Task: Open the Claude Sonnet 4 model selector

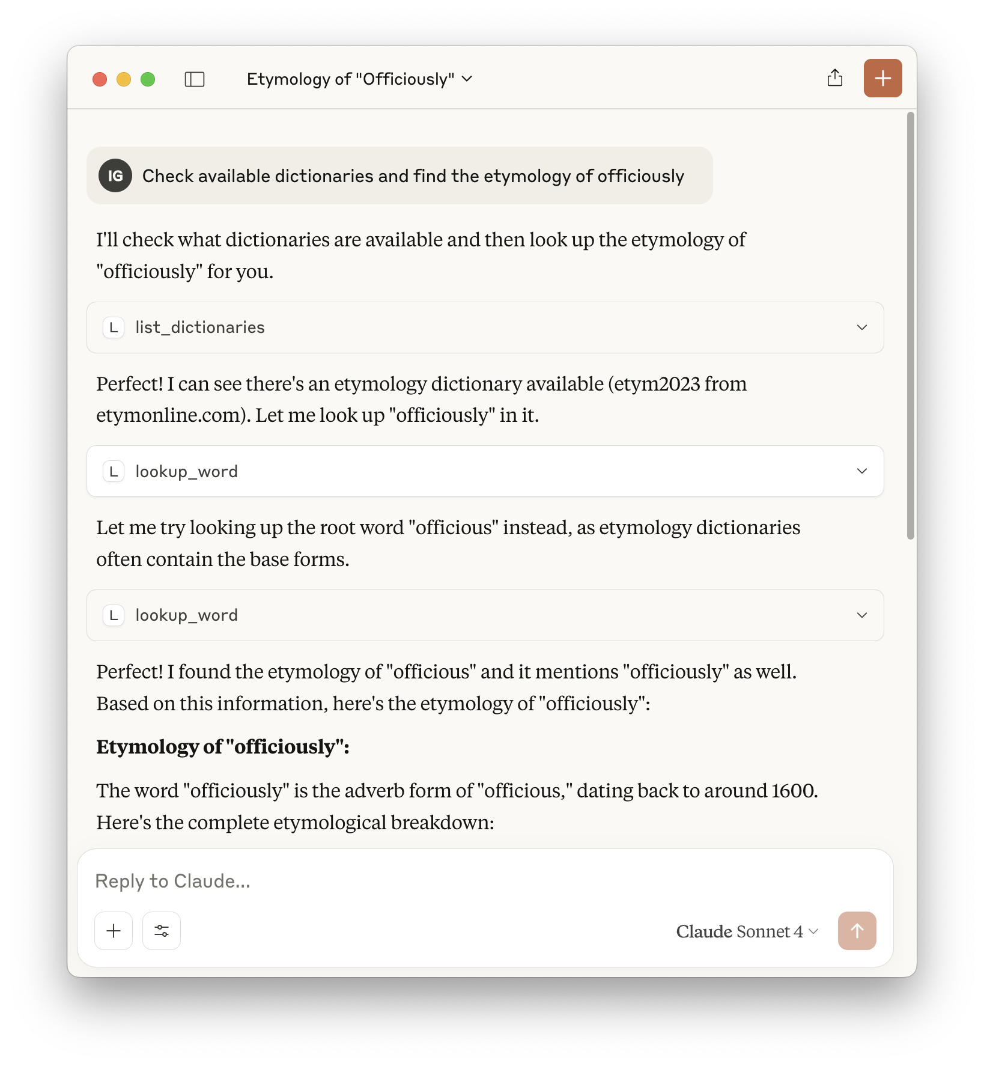Action: click(x=747, y=931)
